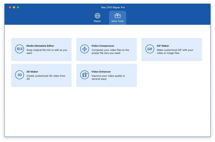Click the More Tools toolbox icon
215x142 pixels.
[117, 16]
